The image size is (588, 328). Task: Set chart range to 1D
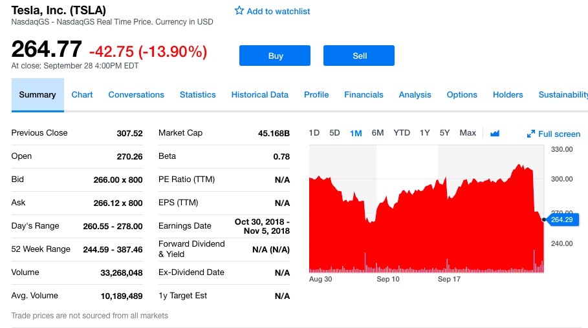tap(314, 133)
